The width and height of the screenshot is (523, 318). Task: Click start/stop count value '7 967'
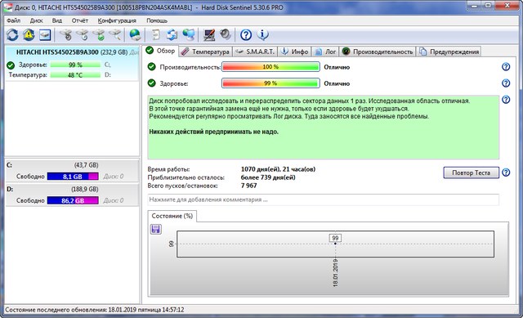[x=248, y=186]
